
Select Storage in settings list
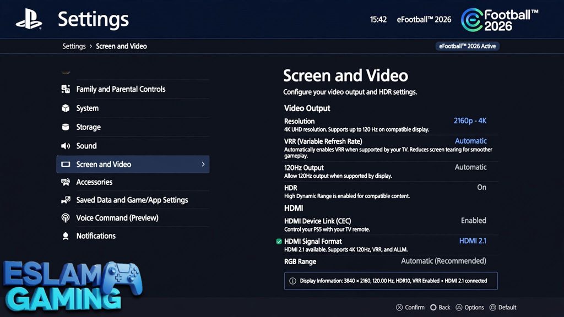tap(133, 127)
